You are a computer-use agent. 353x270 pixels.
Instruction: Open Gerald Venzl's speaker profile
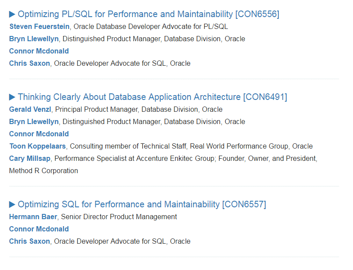30,110
